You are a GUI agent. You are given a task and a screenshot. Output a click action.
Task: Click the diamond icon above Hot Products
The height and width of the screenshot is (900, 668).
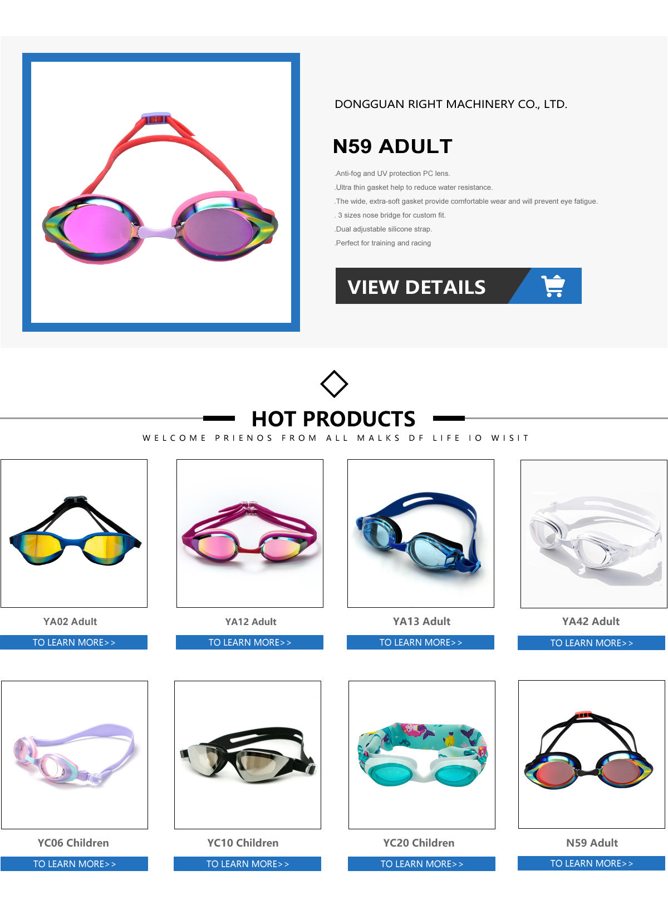pyautogui.click(x=334, y=384)
